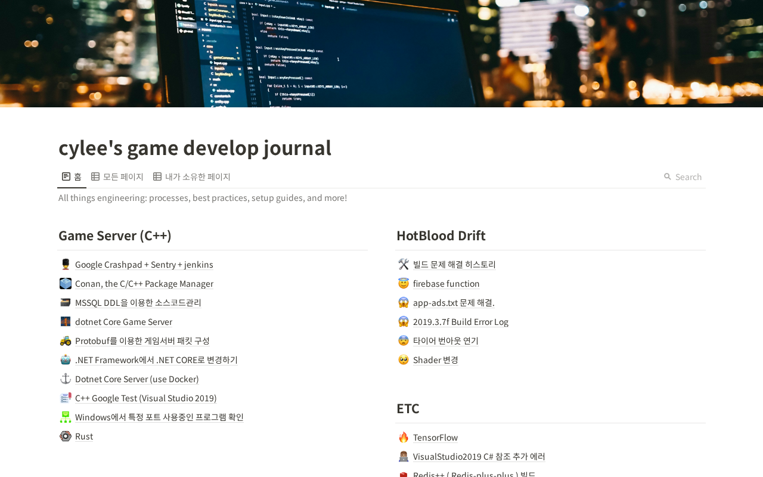
Task: Open the 2019.3.7f Build Error Log page
Action: (x=460, y=322)
